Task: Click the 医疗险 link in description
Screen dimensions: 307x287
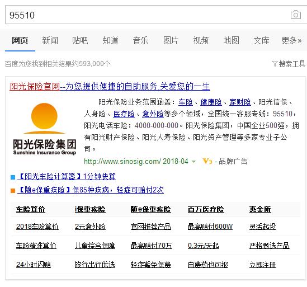Action: click(x=124, y=114)
